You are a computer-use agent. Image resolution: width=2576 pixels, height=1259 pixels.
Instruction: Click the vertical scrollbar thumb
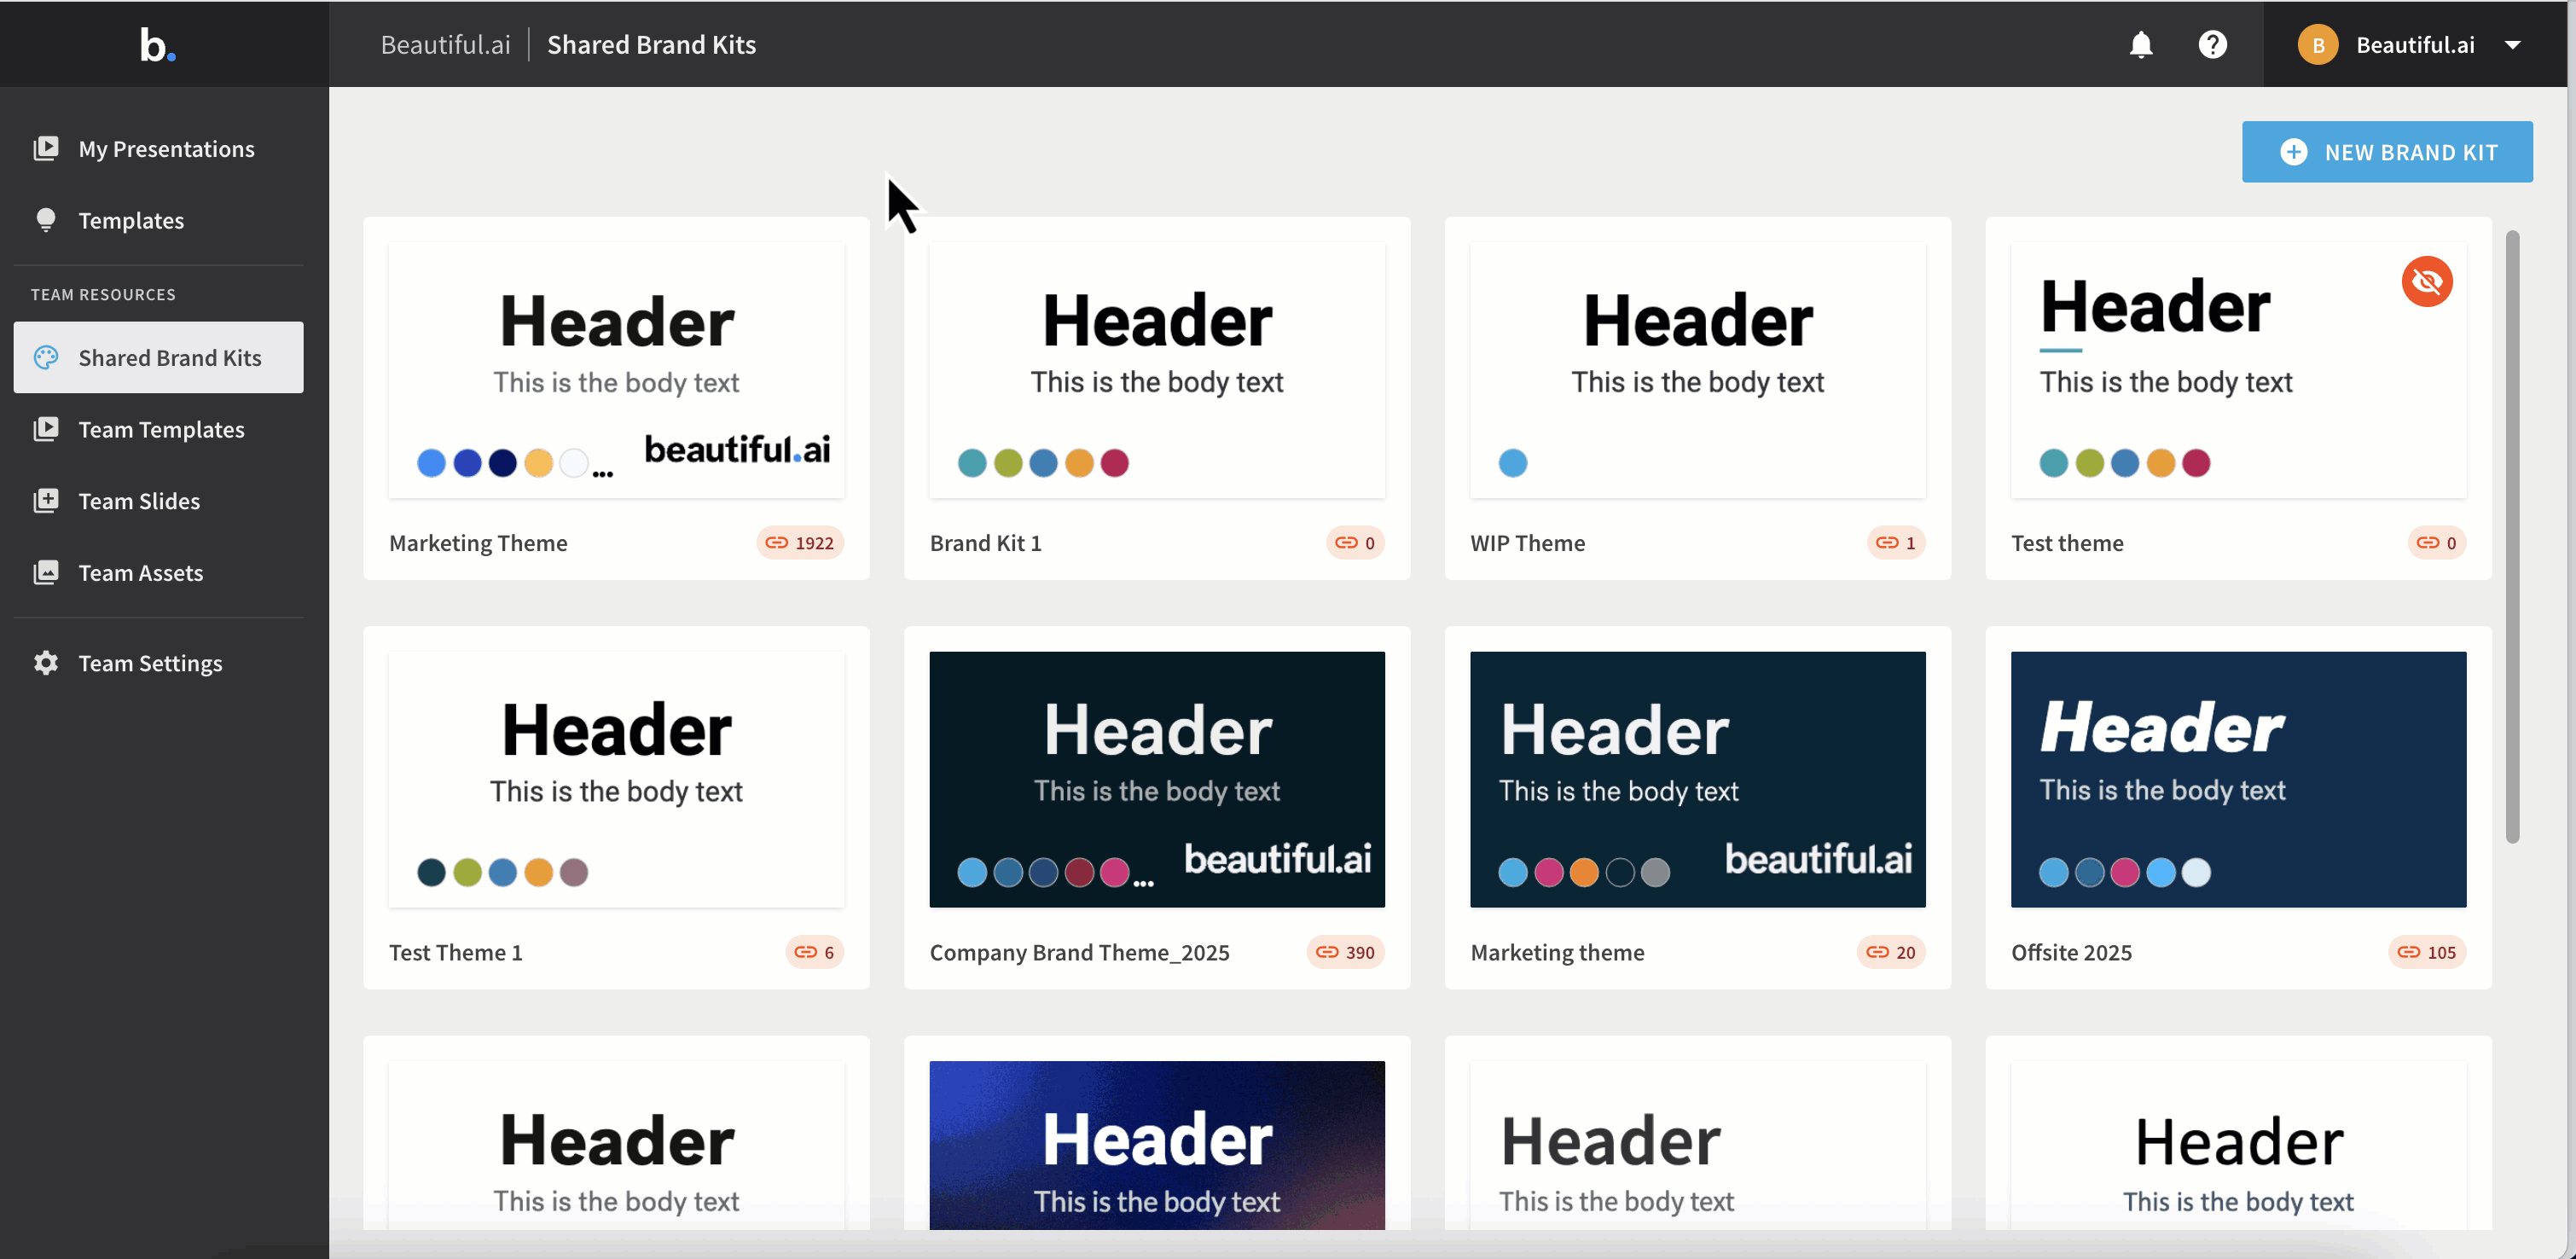point(2512,537)
